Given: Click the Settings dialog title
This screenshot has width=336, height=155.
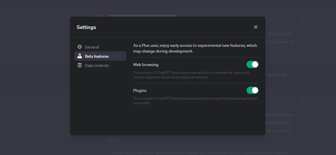Looking at the screenshot, I should (x=86, y=27).
